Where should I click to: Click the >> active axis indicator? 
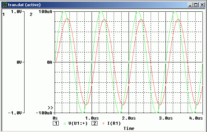pos(50,108)
